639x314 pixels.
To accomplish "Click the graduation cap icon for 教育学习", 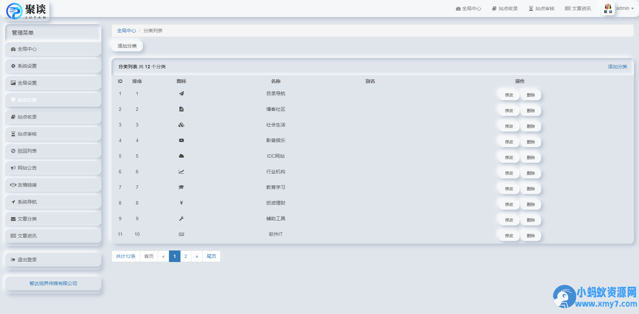I will pyautogui.click(x=181, y=187).
